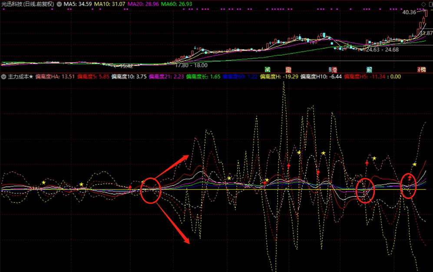The width and height of the screenshot is (433, 272).
Task: Click the 24.63 - 24.68 price gap label
Action: [382, 49]
